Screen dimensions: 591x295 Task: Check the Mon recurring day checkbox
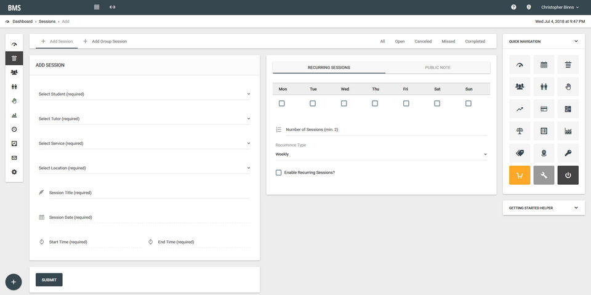tap(281, 103)
